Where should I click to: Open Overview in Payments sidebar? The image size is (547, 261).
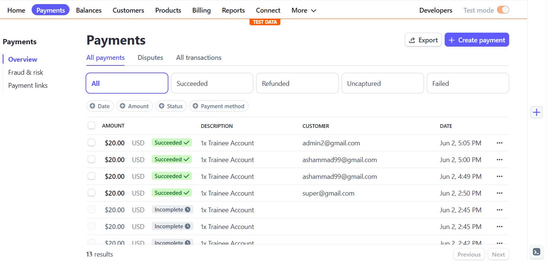coord(23,59)
